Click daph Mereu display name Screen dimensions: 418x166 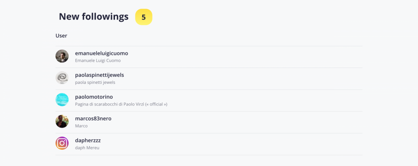point(87,148)
